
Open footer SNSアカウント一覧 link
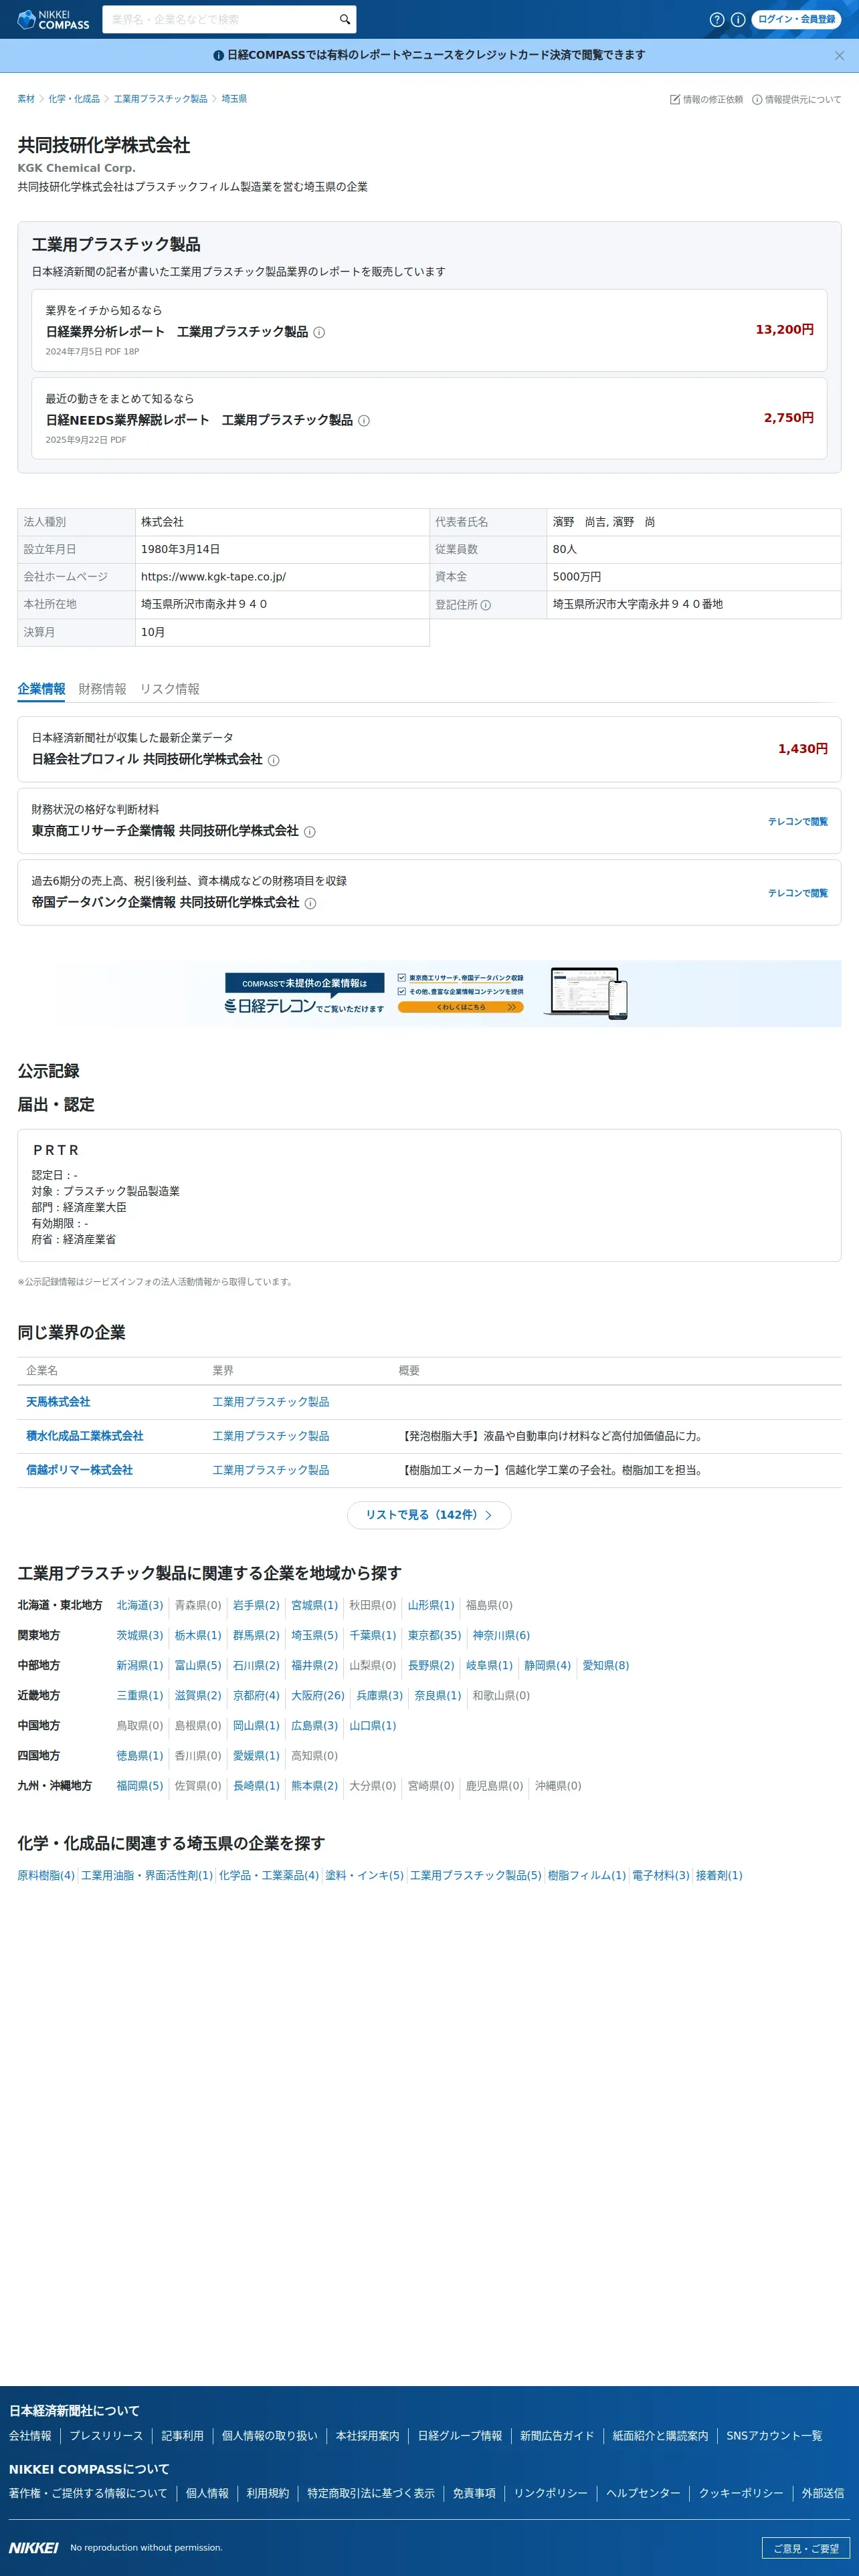[774, 2435]
